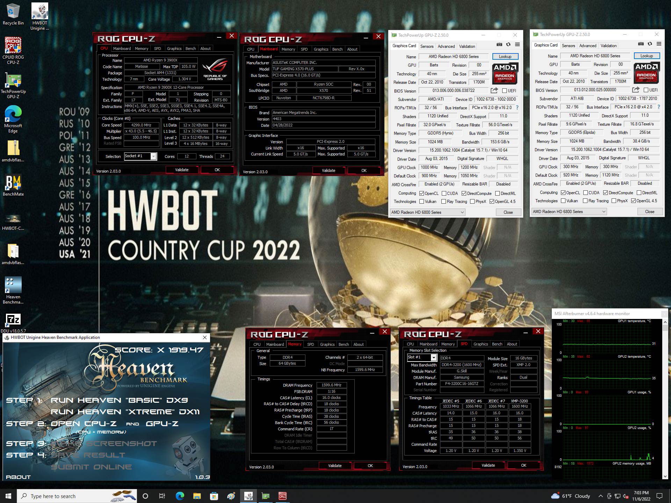The width and height of the screenshot is (671, 503).
Task: Click the GPU1 temperature graph in Afterburner
Action: coord(607,338)
